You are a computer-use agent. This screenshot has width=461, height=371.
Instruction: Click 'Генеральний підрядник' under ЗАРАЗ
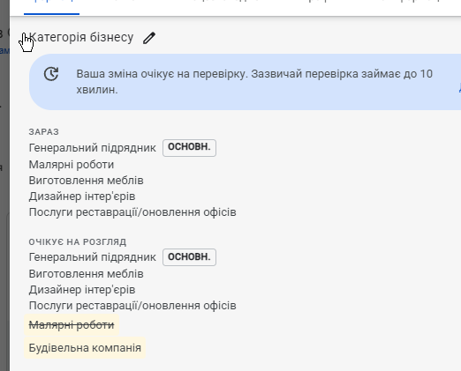click(x=93, y=148)
